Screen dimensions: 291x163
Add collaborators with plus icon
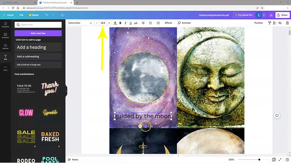[x=264, y=15]
